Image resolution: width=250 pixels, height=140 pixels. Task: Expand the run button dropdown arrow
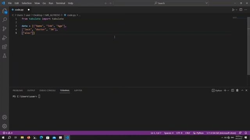pos(236,10)
